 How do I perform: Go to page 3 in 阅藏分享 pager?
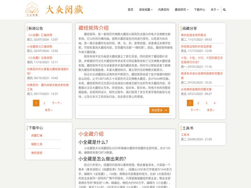(206, 103)
